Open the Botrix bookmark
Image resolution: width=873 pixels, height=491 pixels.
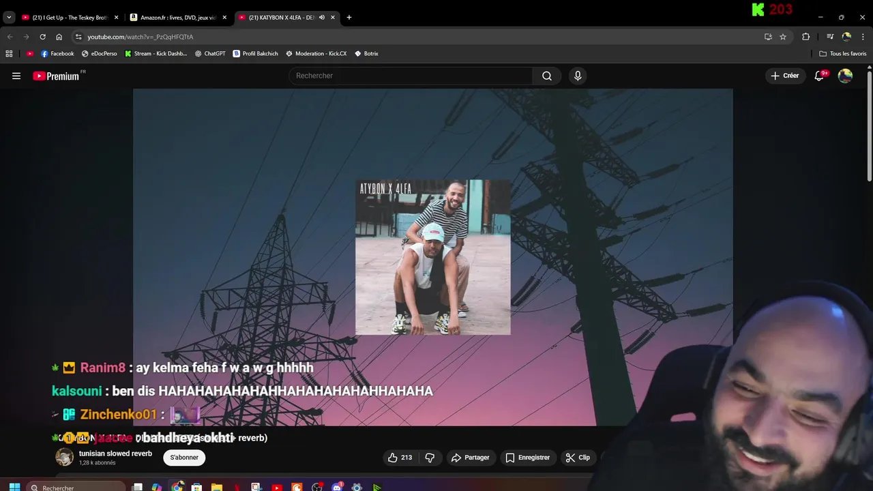point(367,53)
